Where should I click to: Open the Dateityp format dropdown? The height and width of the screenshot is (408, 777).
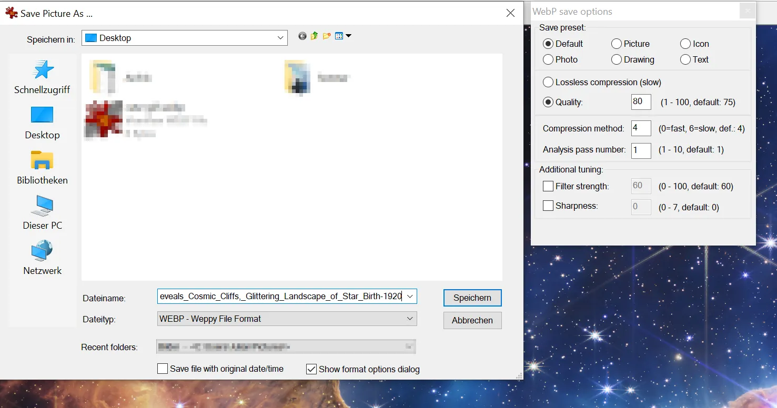(x=410, y=319)
